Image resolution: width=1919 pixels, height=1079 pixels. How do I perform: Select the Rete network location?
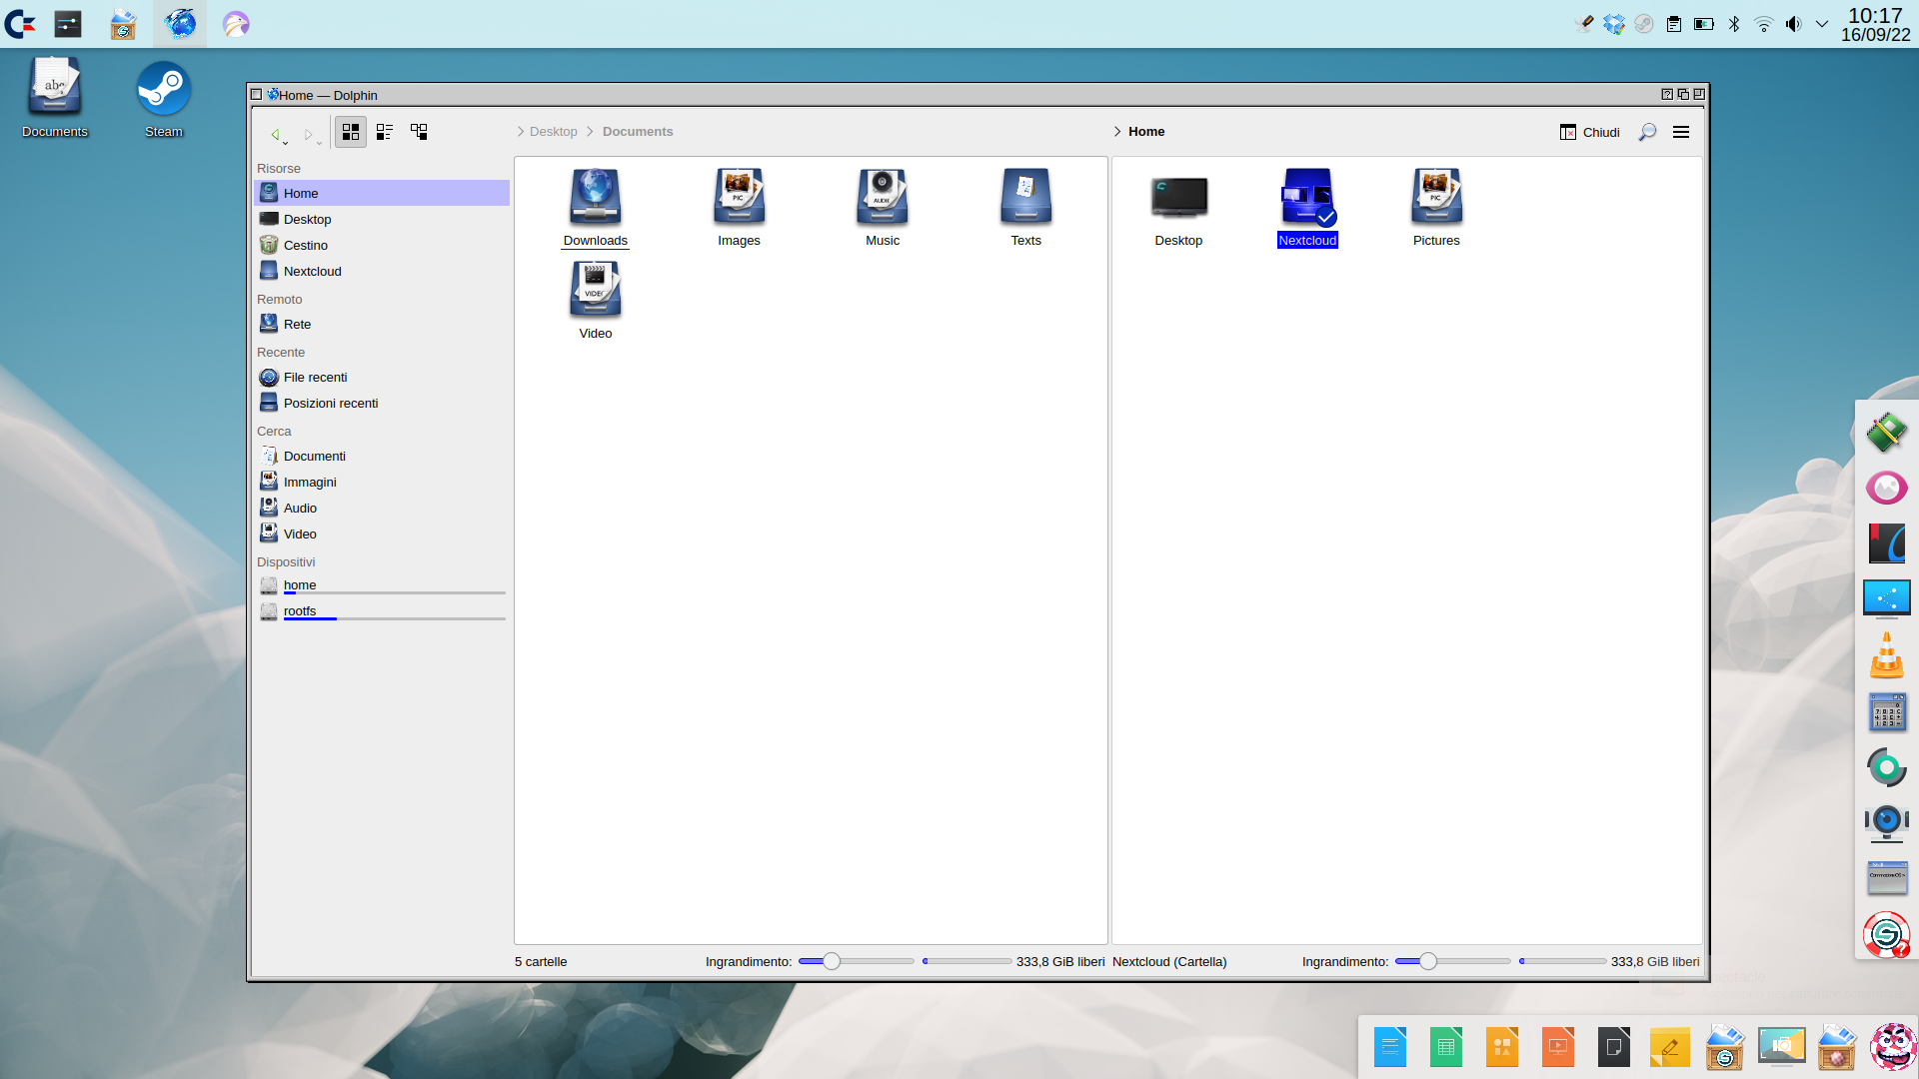coord(297,324)
